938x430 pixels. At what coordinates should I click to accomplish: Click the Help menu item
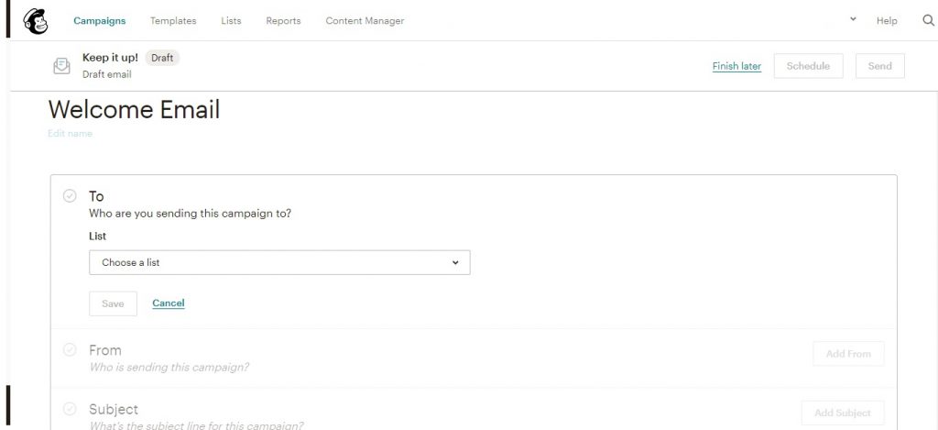pos(887,21)
